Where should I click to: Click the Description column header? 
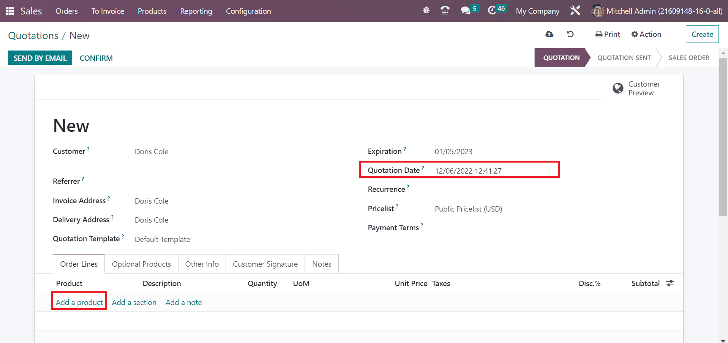tap(162, 283)
